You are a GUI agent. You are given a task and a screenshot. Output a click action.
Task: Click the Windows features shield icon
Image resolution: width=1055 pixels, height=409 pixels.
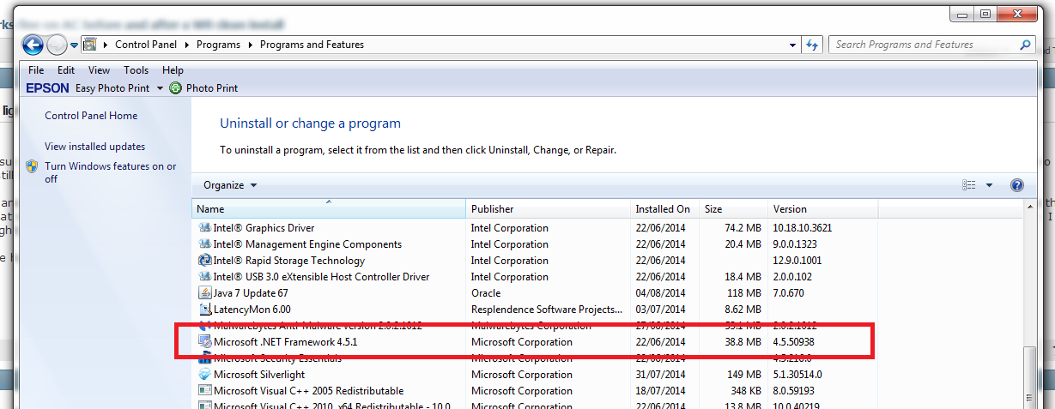(32, 166)
